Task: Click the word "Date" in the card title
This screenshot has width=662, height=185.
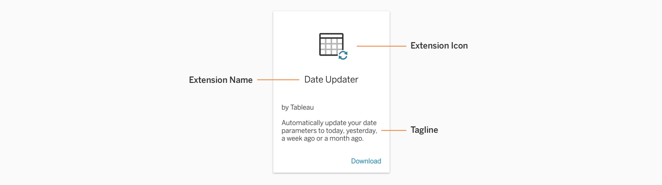Action: click(x=313, y=80)
